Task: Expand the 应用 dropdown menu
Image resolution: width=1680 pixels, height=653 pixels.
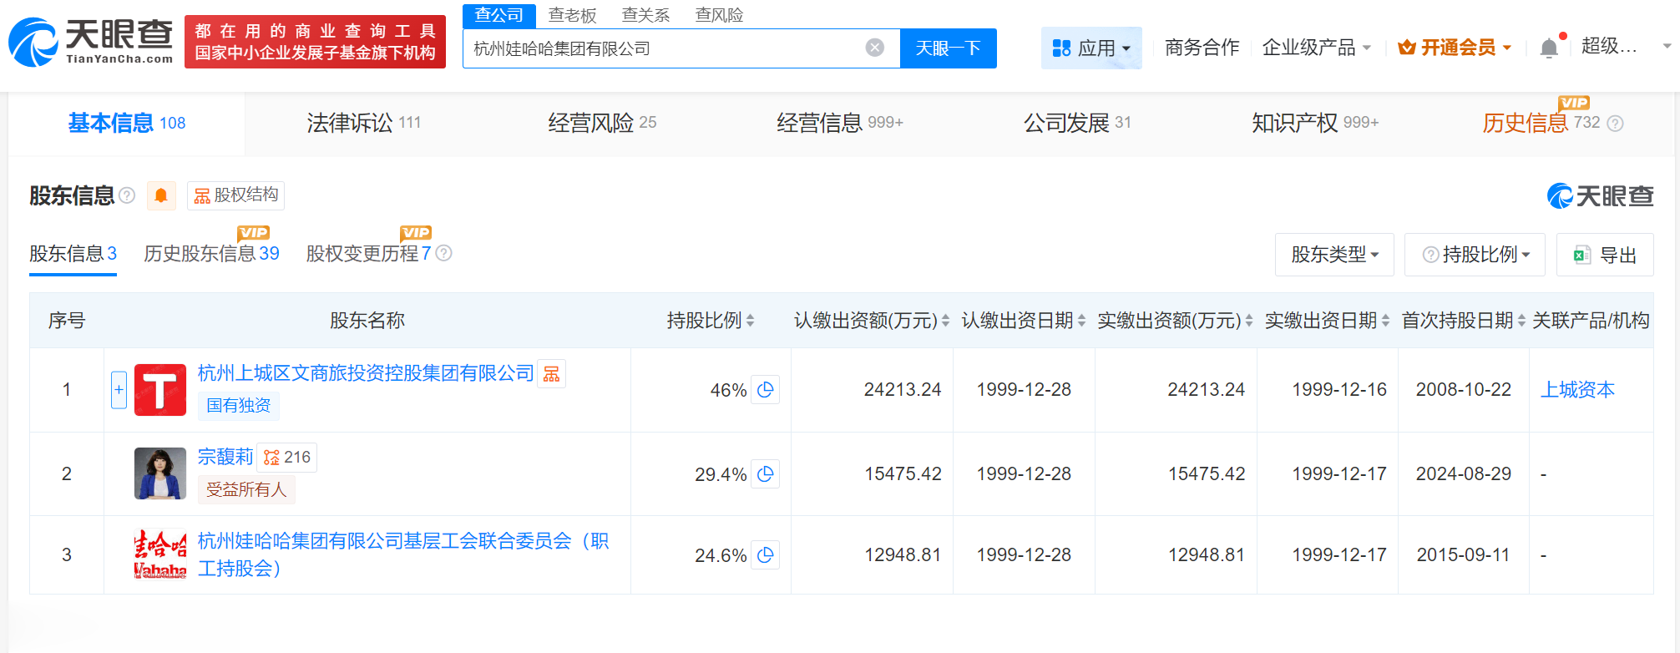Action: (x=1090, y=48)
